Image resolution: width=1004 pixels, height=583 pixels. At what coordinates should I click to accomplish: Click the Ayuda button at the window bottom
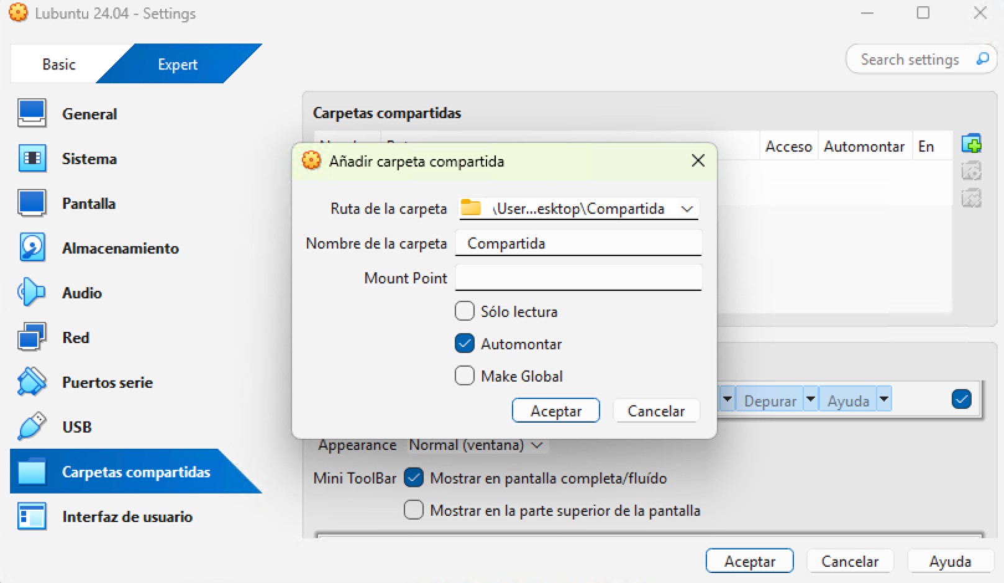click(x=950, y=561)
